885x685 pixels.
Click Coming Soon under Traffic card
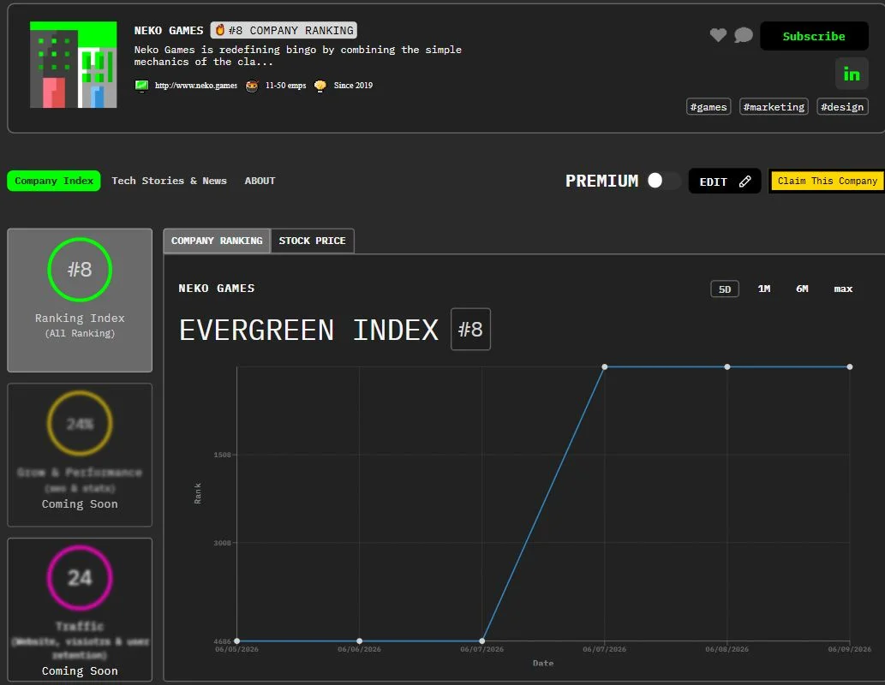click(80, 671)
